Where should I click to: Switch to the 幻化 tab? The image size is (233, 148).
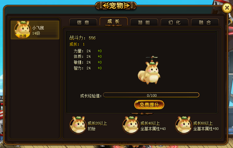click(x=174, y=23)
